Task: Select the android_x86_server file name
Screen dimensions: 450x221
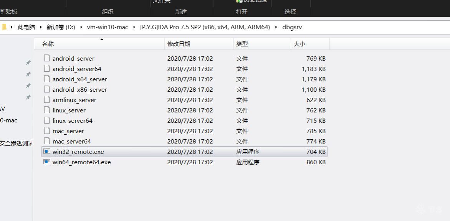Action: click(80, 89)
